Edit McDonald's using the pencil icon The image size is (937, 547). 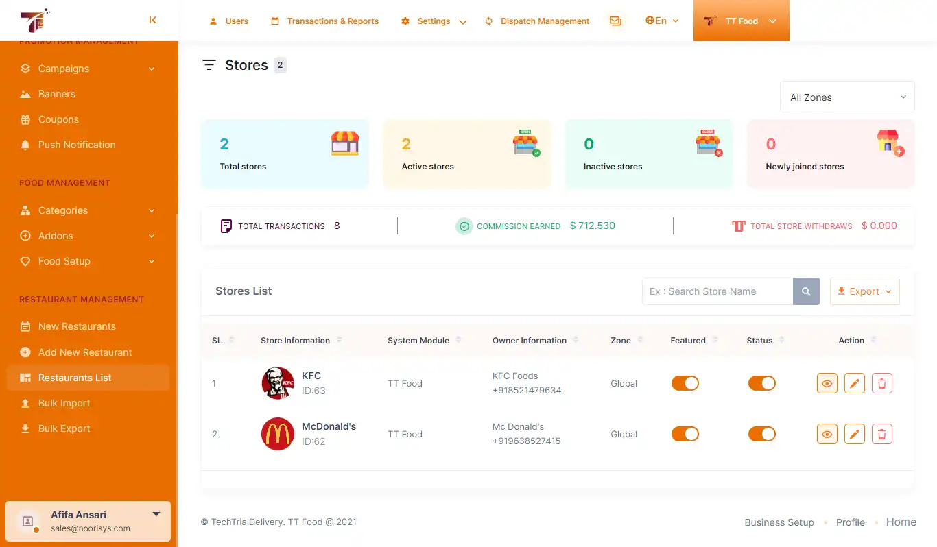click(854, 434)
